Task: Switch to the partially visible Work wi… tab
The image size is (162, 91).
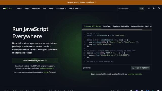Action: [x=149, y=26]
